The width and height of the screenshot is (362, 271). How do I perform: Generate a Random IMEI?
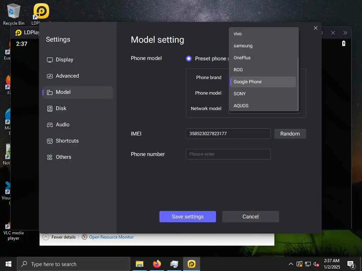(x=290, y=134)
